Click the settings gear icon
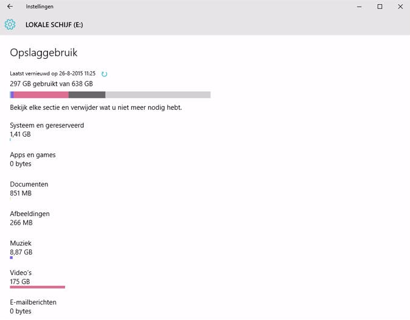 click(10, 25)
